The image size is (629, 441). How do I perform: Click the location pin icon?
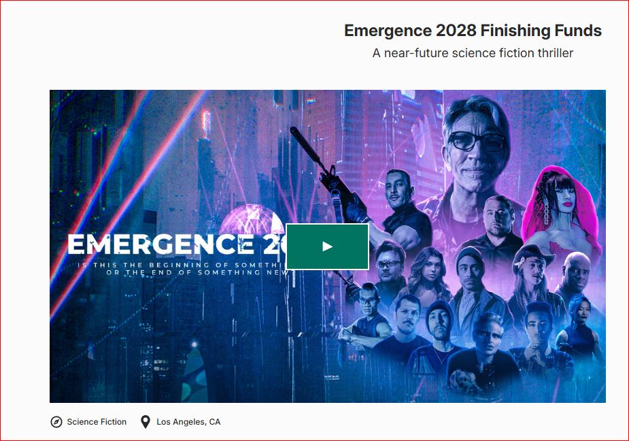146,422
